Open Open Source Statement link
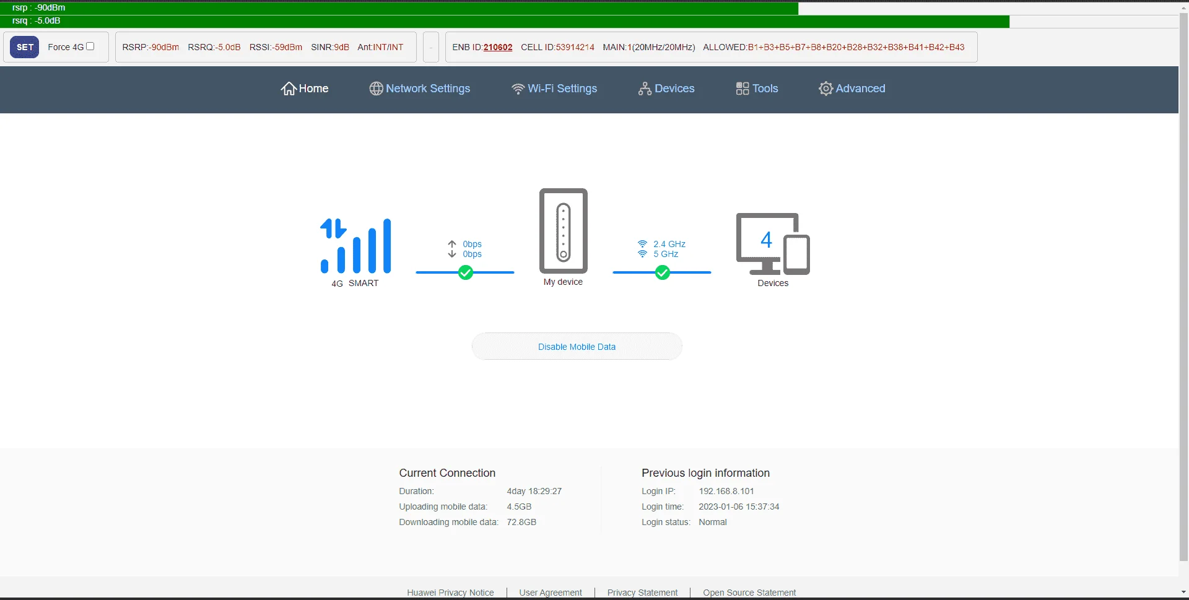Image resolution: width=1189 pixels, height=600 pixels. coord(749,593)
